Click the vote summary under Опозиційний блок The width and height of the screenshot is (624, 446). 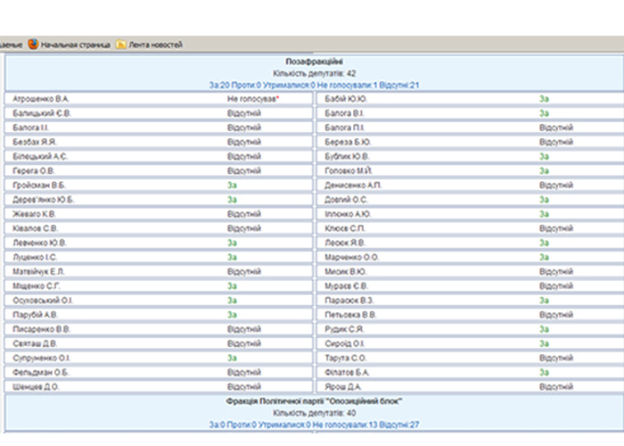pos(314,425)
